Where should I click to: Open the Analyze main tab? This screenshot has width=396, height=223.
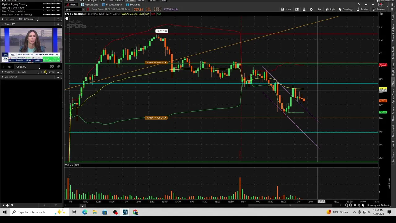(92, 1)
